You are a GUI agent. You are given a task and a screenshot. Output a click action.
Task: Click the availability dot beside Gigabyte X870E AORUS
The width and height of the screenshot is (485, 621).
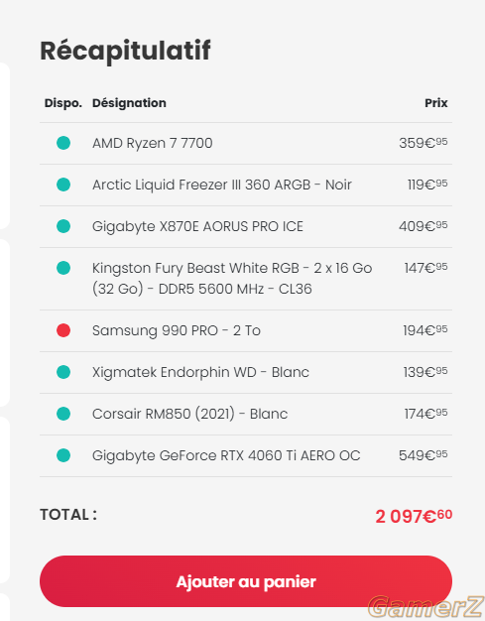click(63, 226)
